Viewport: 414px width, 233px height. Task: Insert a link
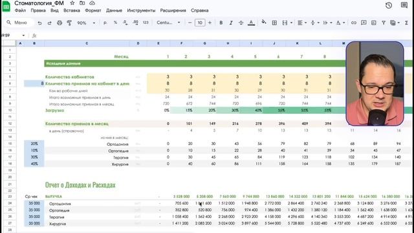354,23
